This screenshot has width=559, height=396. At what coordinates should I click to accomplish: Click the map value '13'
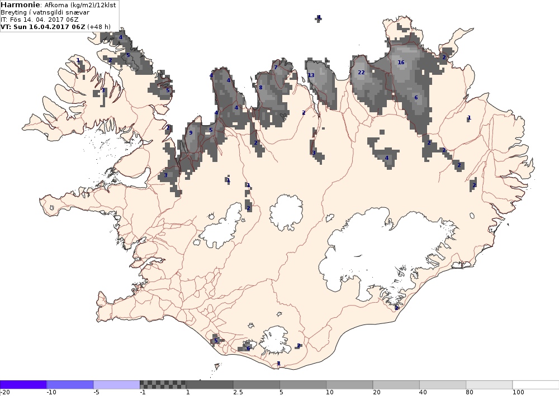tap(311, 75)
